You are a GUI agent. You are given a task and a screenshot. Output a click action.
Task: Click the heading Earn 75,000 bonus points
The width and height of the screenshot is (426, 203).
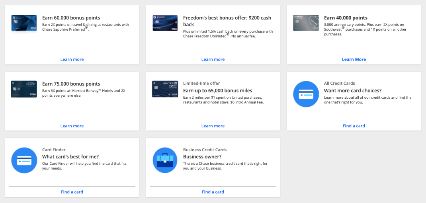(71, 84)
